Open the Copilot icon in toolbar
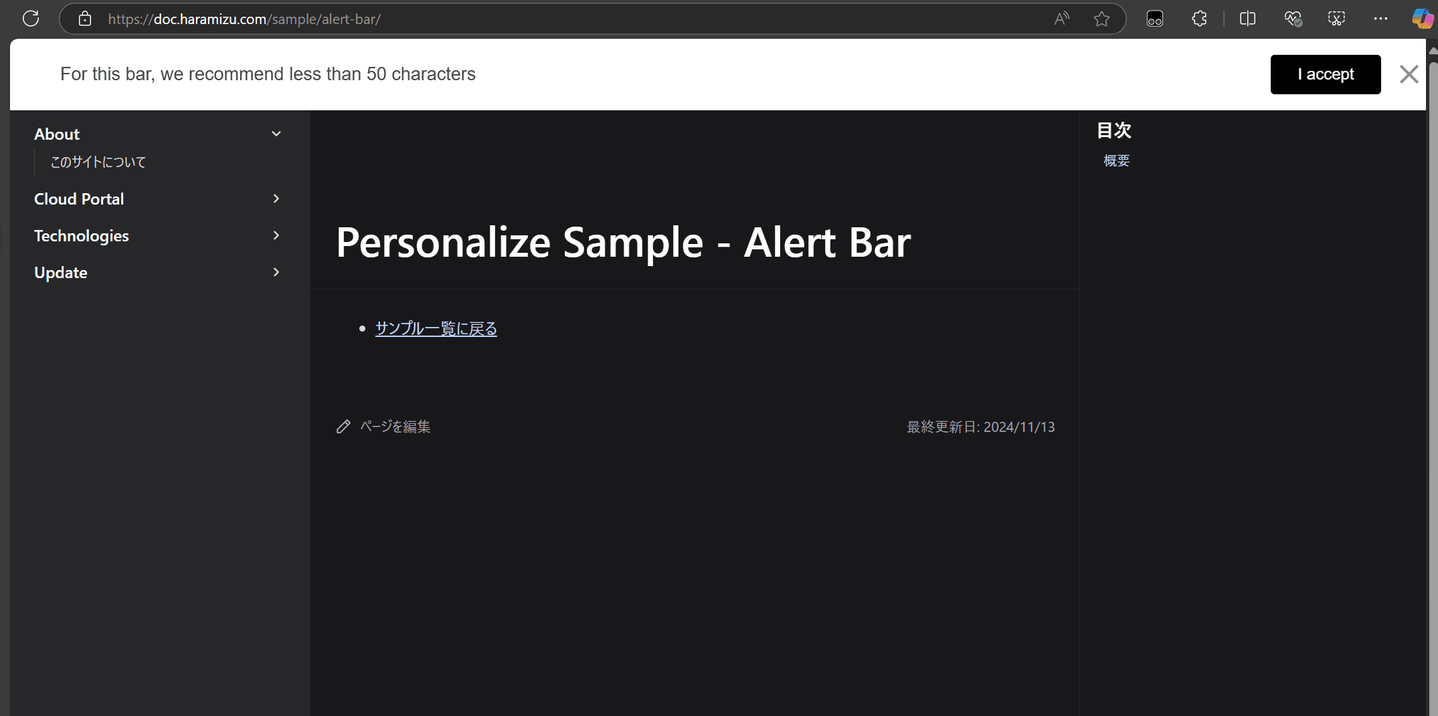Image resolution: width=1438 pixels, height=716 pixels. point(1421,19)
